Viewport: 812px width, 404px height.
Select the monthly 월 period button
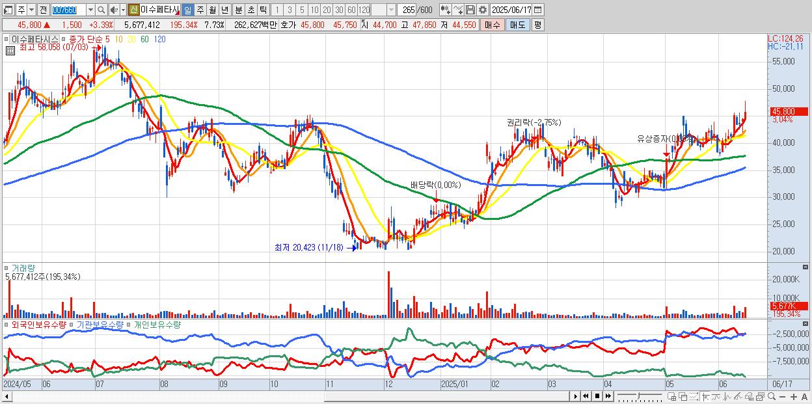pyautogui.click(x=212, y=10)
